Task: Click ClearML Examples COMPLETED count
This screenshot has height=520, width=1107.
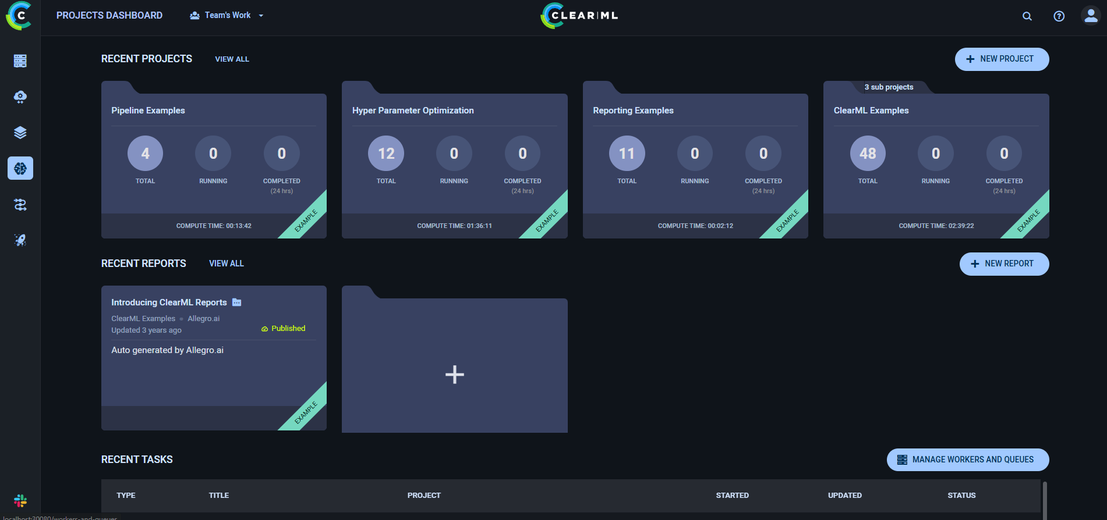Action: (1004, 154)
